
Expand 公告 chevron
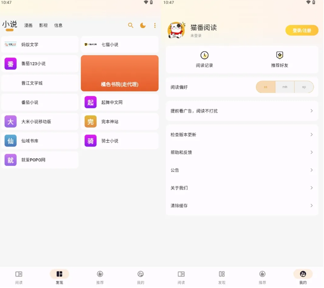point(312,170)
